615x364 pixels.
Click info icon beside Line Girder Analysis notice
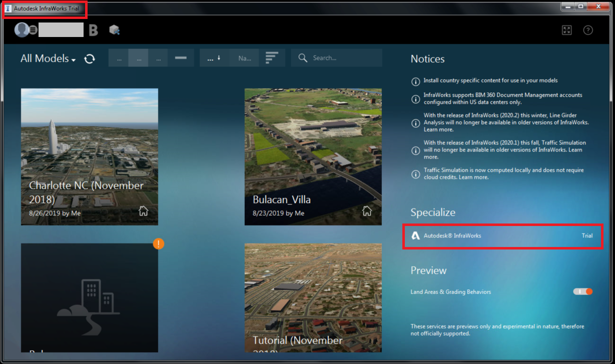[x=415, y=123]
